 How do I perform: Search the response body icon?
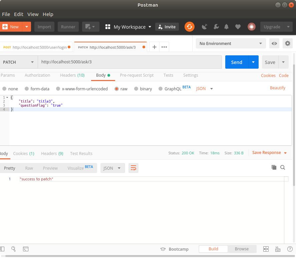pos(283,167)
